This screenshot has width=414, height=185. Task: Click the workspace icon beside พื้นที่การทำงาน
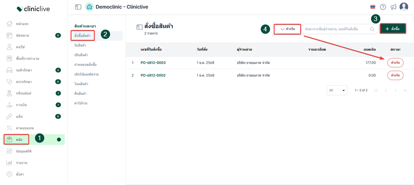click(x=9, y=58)
